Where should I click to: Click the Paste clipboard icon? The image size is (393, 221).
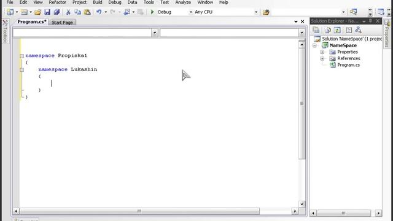coord(87,12)
